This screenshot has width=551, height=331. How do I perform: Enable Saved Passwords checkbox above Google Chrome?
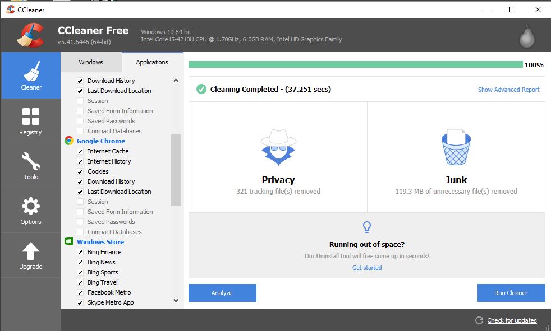[x=80, y=121]
